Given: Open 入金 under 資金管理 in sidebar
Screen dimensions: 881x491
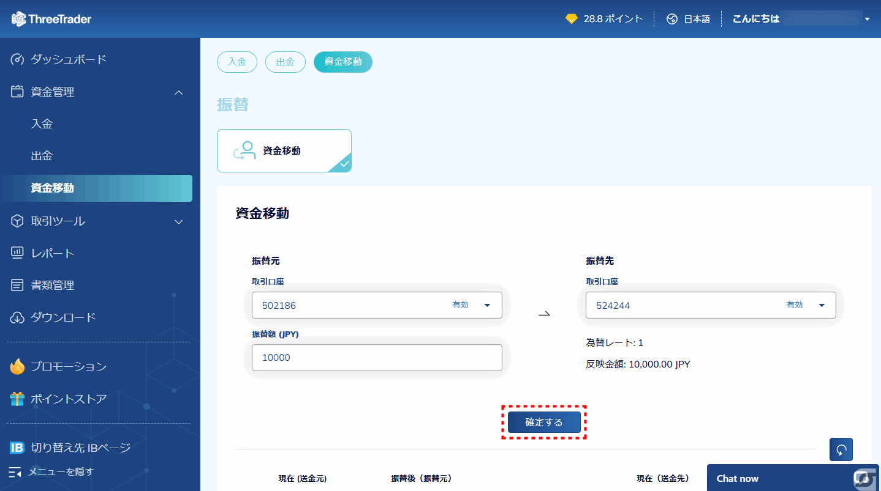Looking at the screenshot, I should click(42, 124).
